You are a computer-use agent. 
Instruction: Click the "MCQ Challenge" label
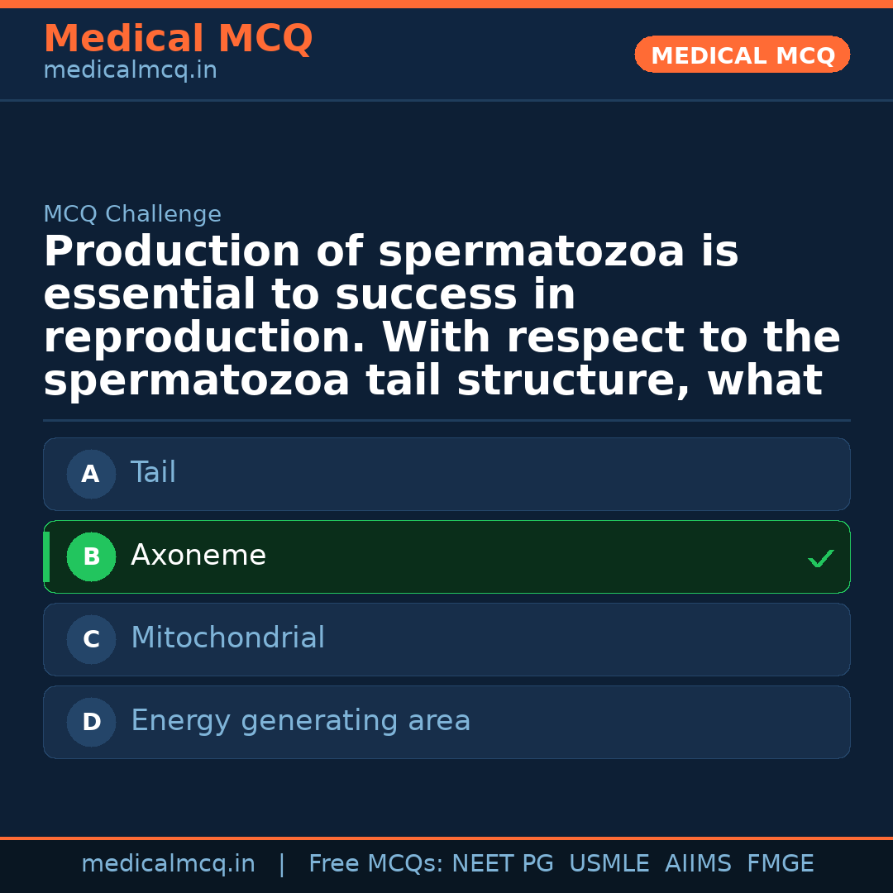[x=132, y=214]
